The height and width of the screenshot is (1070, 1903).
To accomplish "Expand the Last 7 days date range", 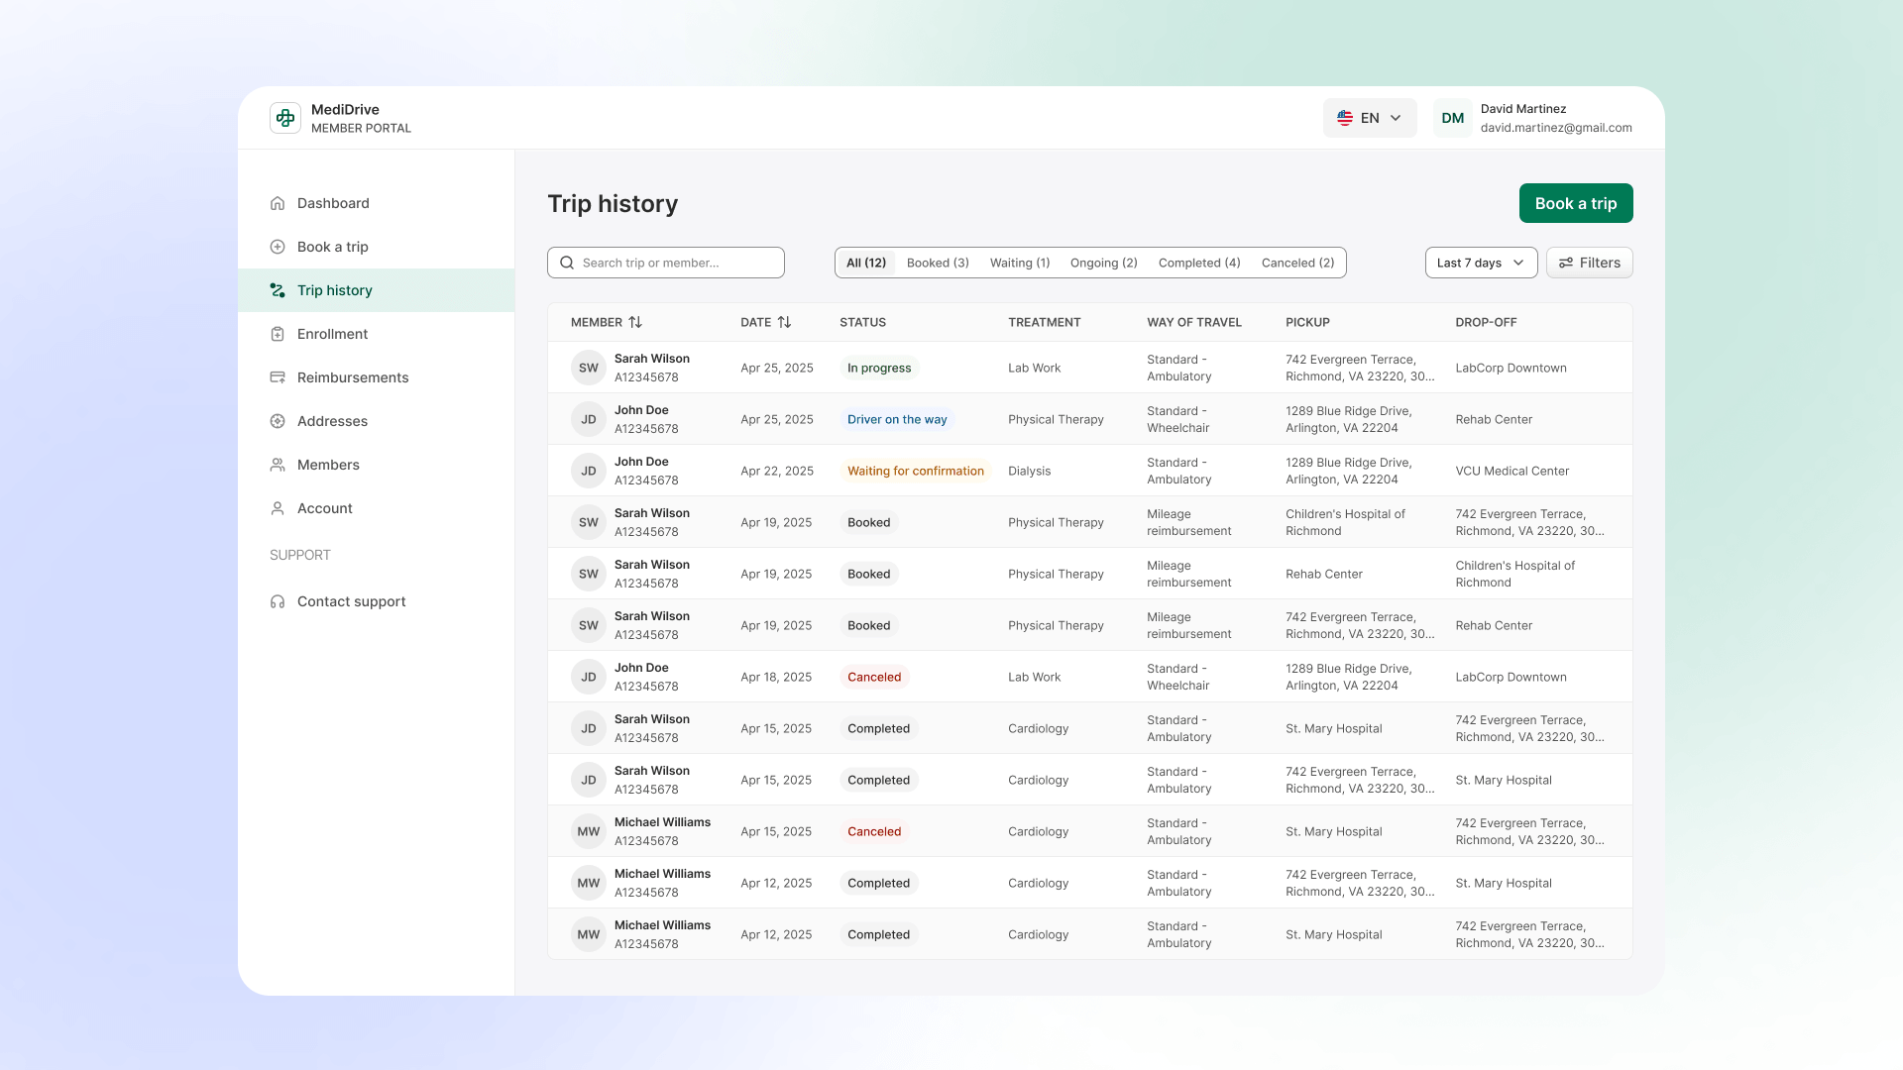I will pyautogui.click(x=1481, y=263).
